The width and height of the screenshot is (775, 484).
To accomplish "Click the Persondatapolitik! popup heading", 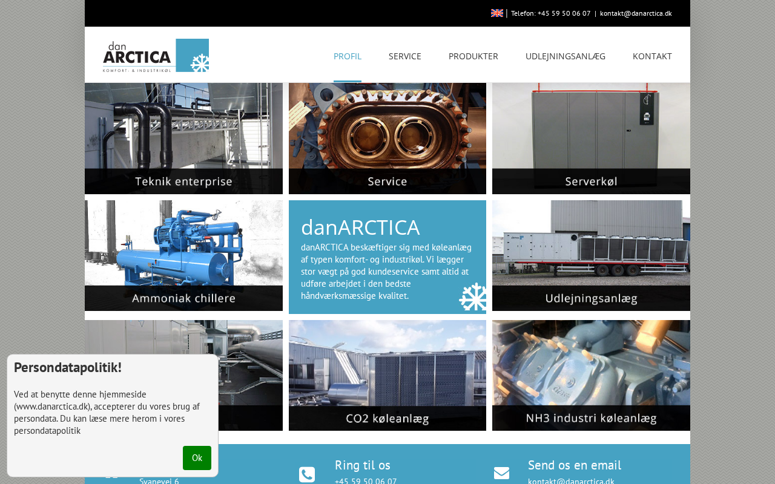I will (x=68, y=367).
